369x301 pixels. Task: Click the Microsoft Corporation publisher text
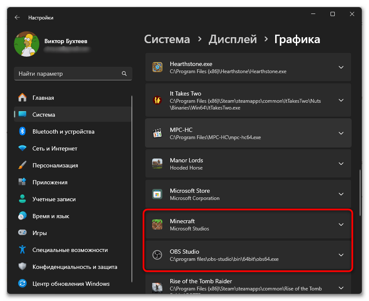[x=194, y=198]
